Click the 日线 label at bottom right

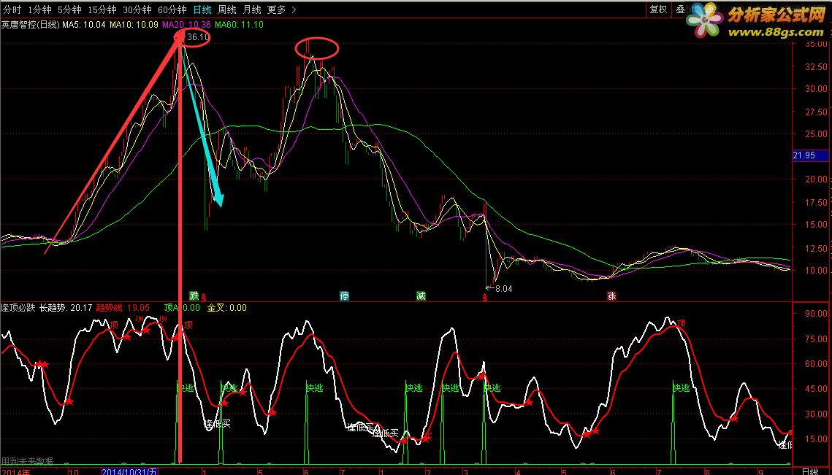click(x=809, y=471)
